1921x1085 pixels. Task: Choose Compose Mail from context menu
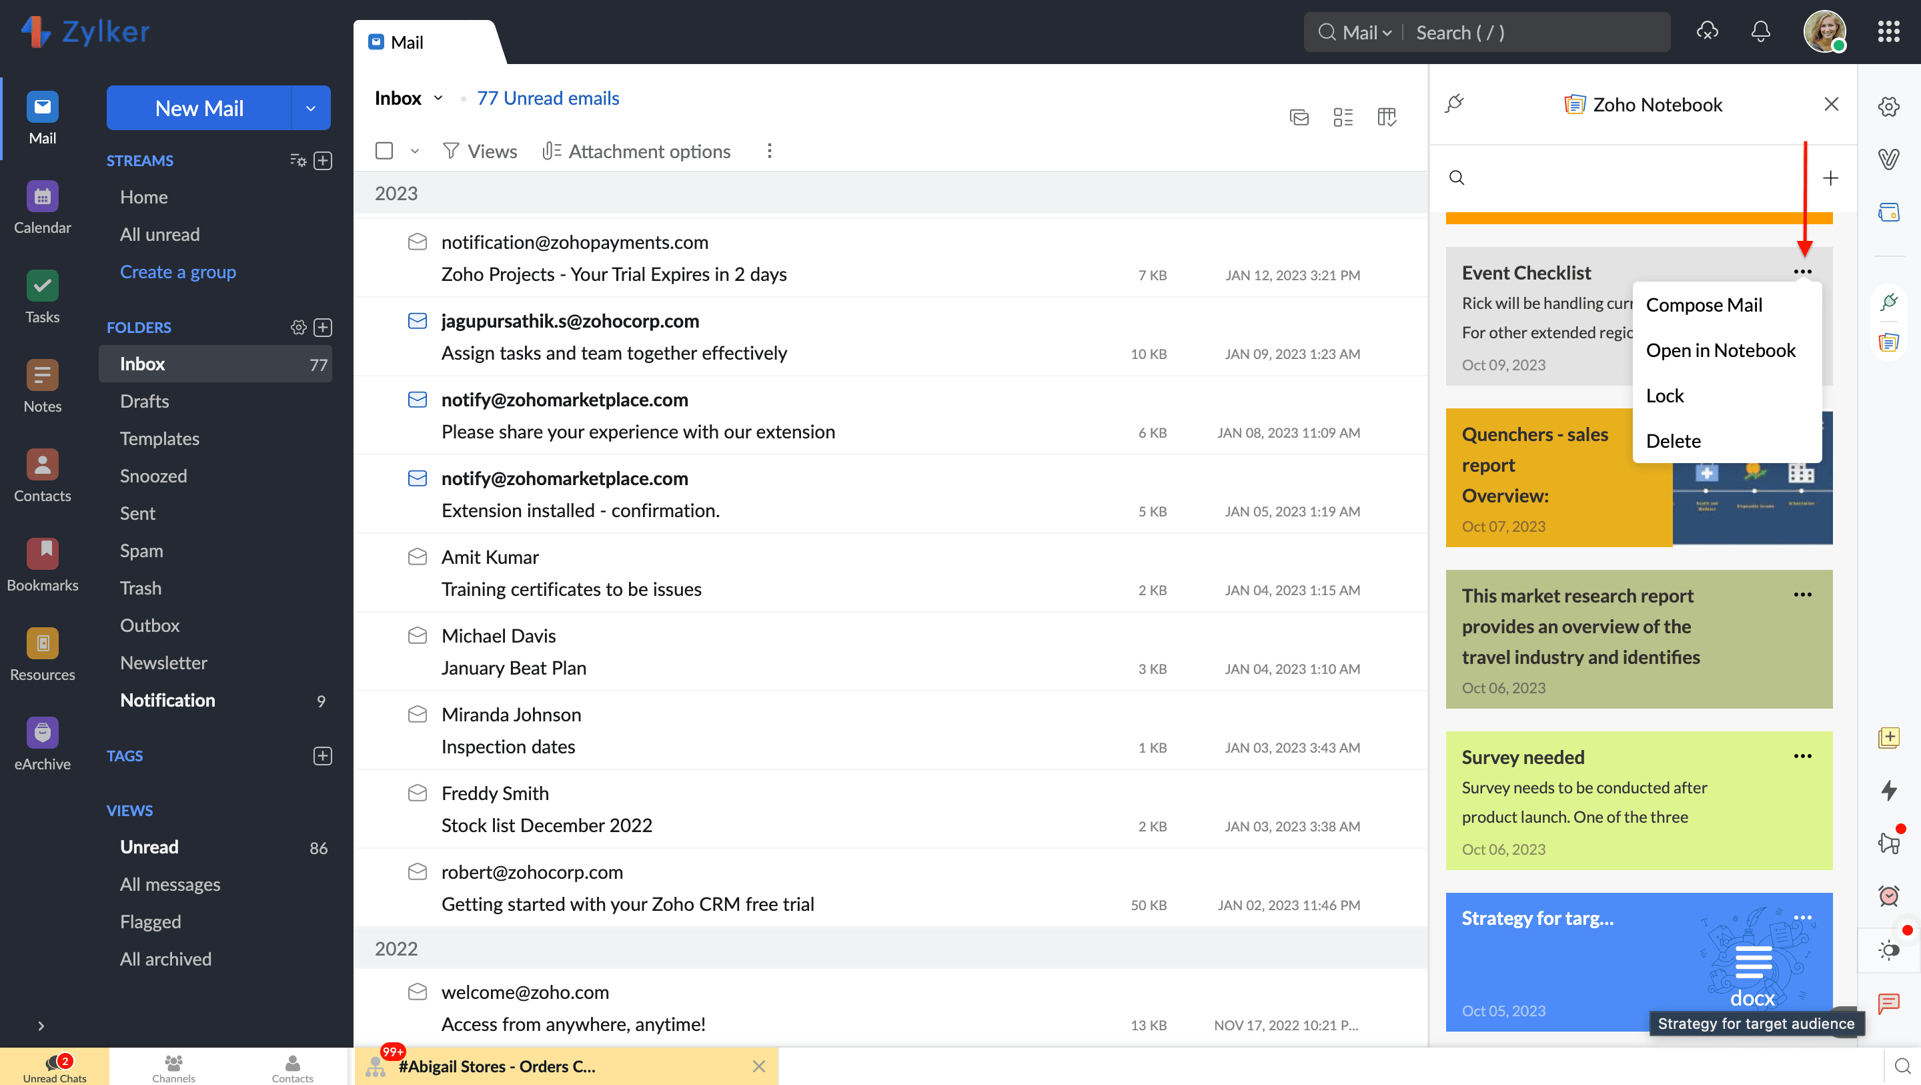tap(1704, 304)
